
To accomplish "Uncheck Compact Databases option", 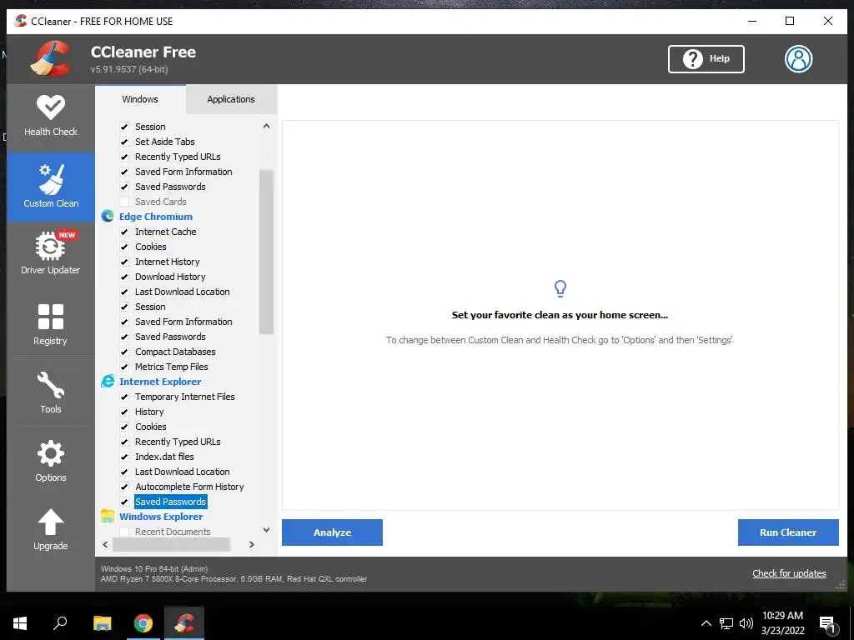I will tap(124, 352).
